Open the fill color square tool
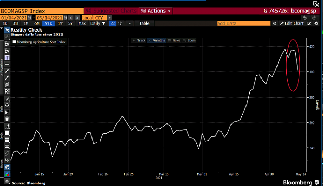 point(7,133)
